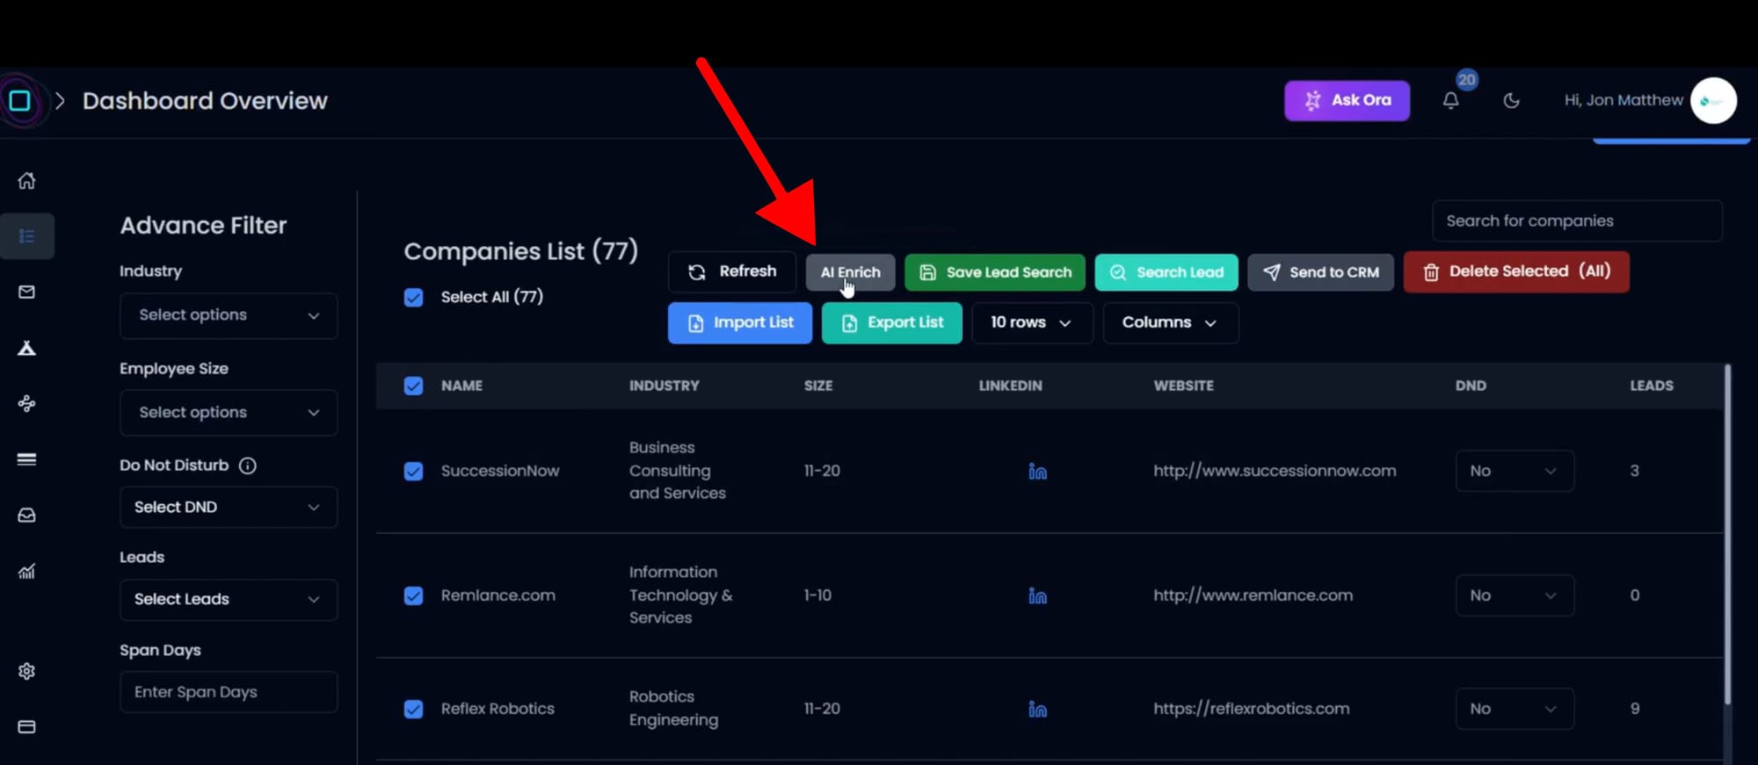Click the AI Enrich button
This screenshot has width=1758, height=765.
pos(850,272)
